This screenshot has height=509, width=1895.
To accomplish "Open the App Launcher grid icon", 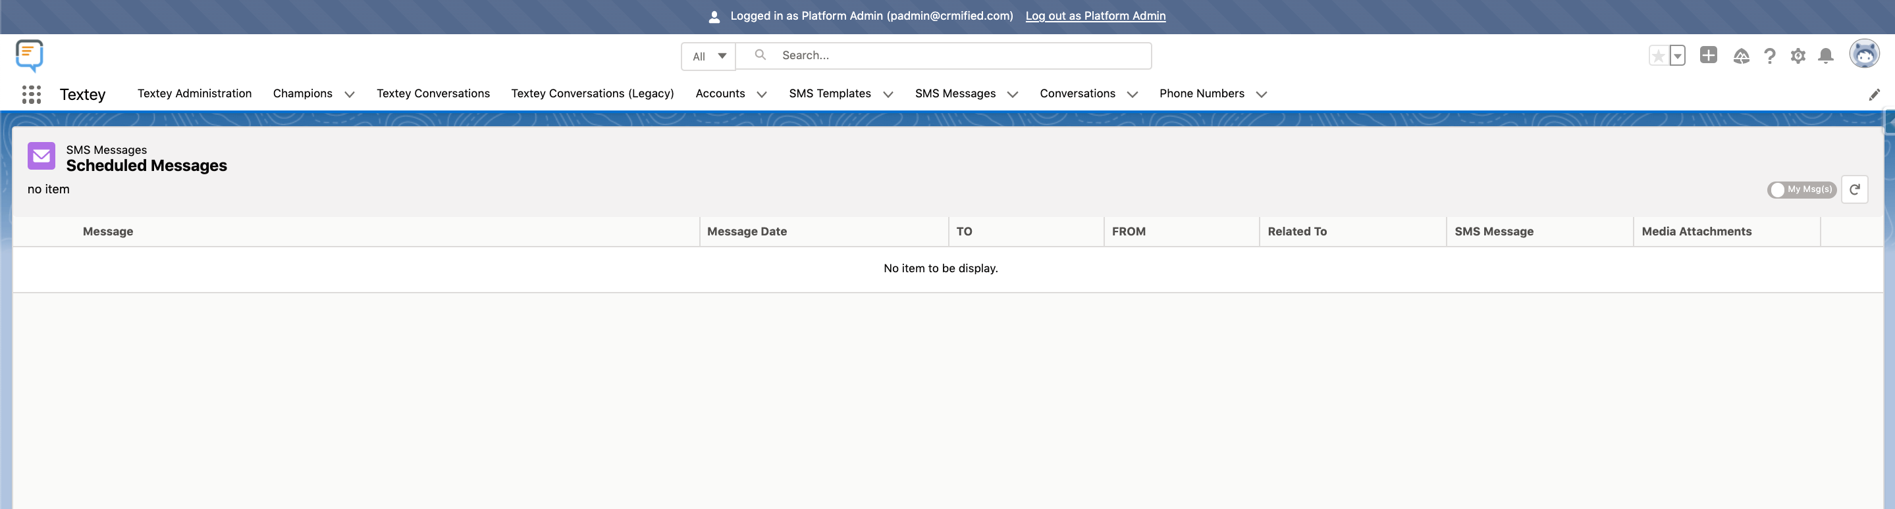I will (x=32, y=94).
